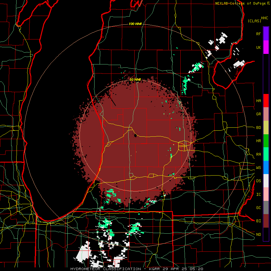Pick the blue WS legend swatch
Viewport: 271px width, 271px height.
[266, 167]
